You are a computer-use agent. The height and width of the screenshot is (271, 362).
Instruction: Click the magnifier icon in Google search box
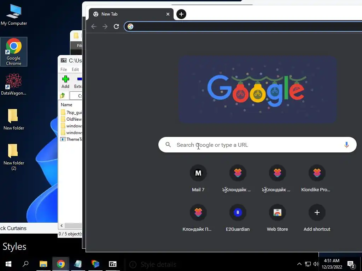(x=168, y=145)
